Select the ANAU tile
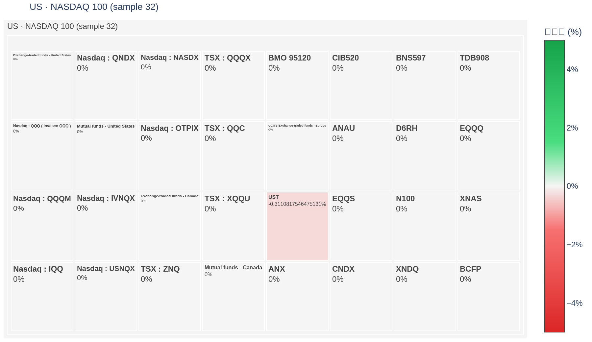Screen dimensions: 592x342 361,156
